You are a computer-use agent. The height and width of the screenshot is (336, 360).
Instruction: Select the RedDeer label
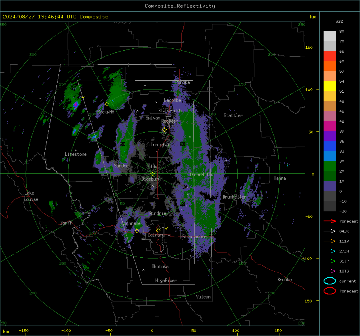pos(170,121)
